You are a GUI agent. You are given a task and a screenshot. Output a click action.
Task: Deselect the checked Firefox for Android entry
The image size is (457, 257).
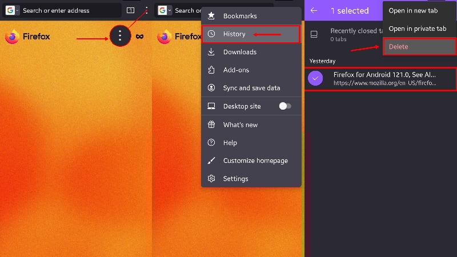(315, 78)
